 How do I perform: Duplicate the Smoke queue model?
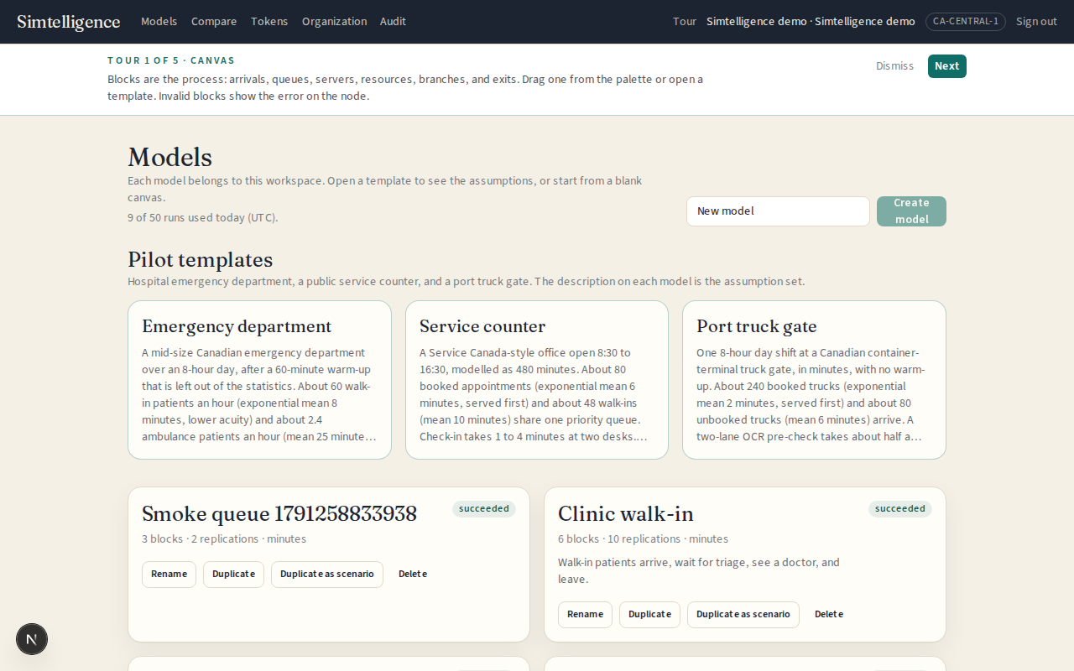(x=233, y=575)
